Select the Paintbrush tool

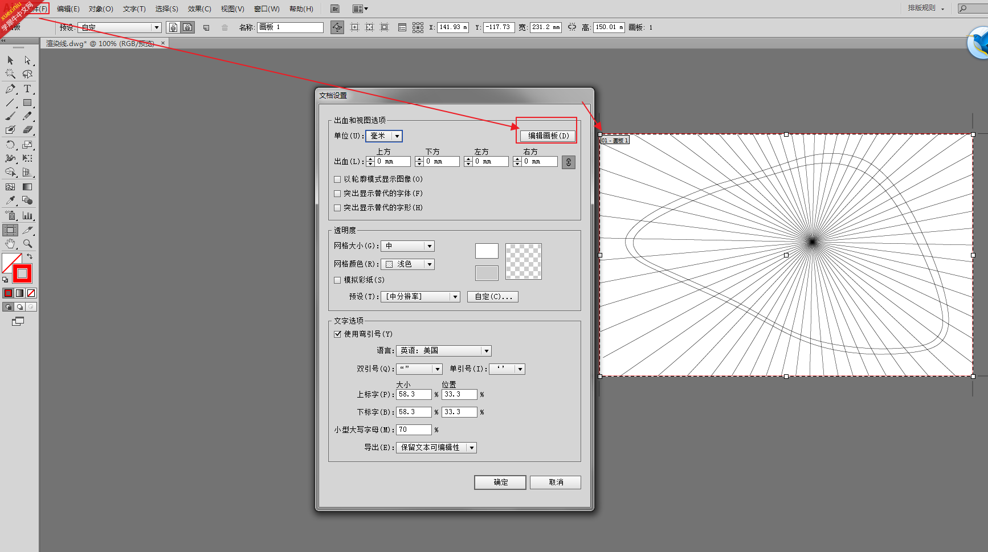pyautogui.click(x=10, y=116)
